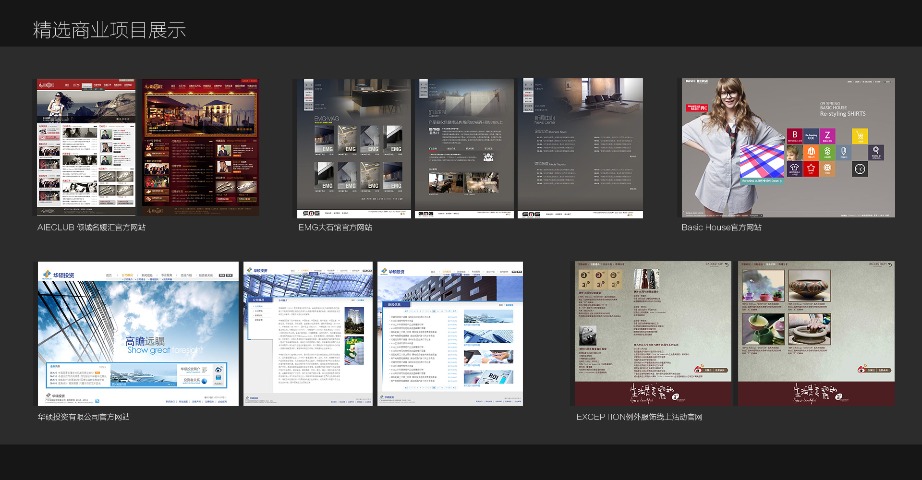
Task: Click the harbor banner image in 华硕 news box
Action: click(x=144, y=376)
